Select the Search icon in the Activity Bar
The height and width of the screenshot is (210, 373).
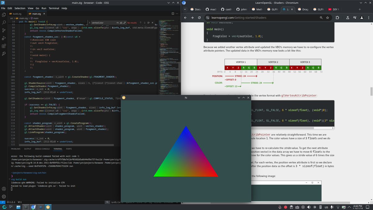coord(4,23)
